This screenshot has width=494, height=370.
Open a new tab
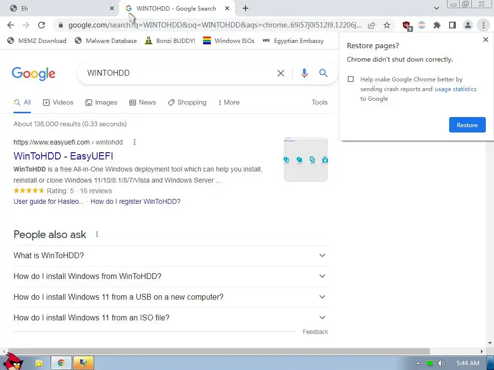click(x=246, y=9)
